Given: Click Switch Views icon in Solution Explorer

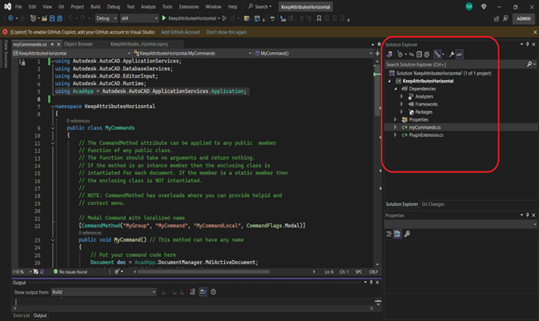Looking at the screenshot, I should coord(389,54).
